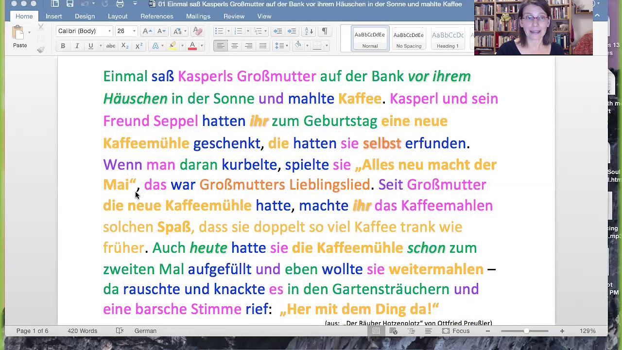Center the paragraph text
Viewport: 622px width, 350px height.
click(235, 46)
